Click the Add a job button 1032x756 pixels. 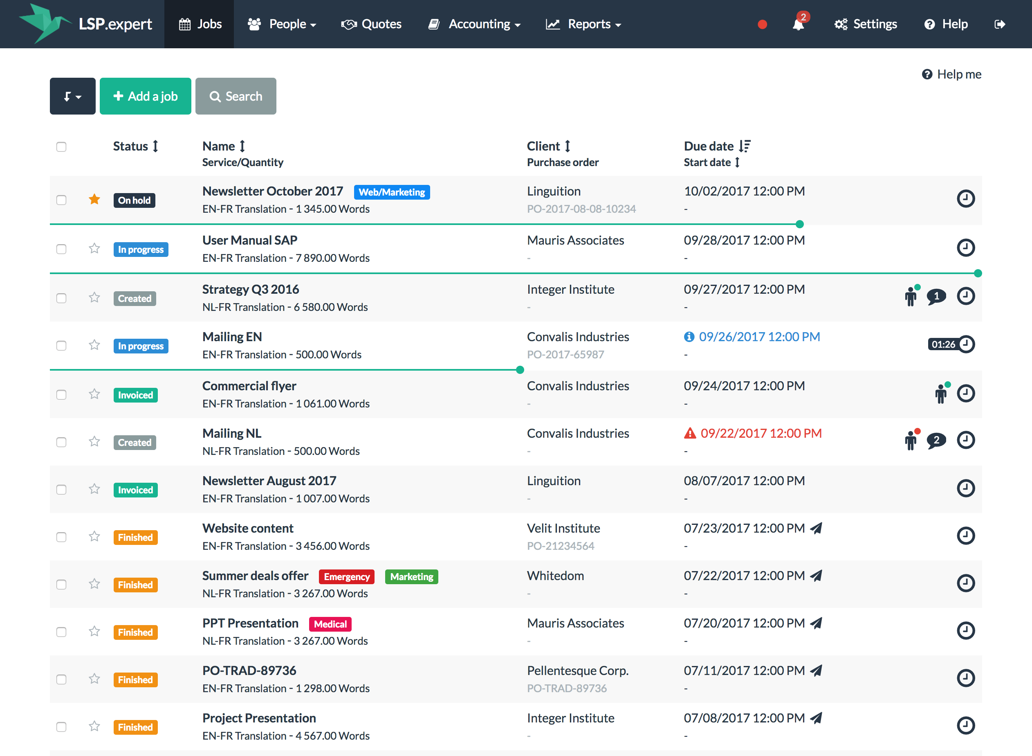[x=146, y=96]
